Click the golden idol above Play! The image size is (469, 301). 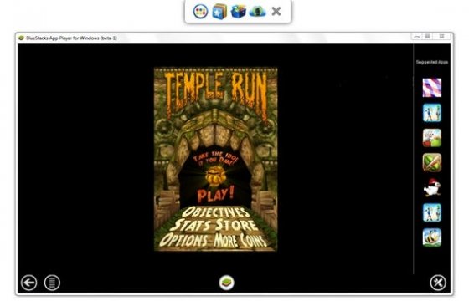tap(216, 176)
